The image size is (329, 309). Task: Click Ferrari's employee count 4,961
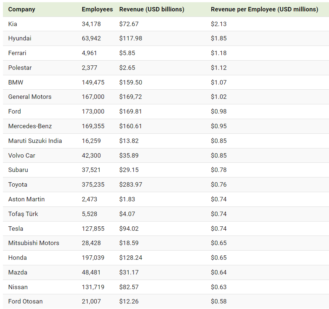(x=89, y=53)
